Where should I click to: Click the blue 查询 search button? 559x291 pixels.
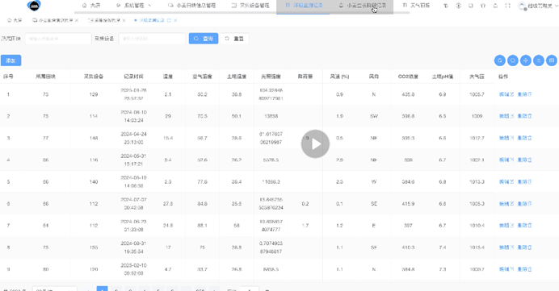[x=204, y=39]
